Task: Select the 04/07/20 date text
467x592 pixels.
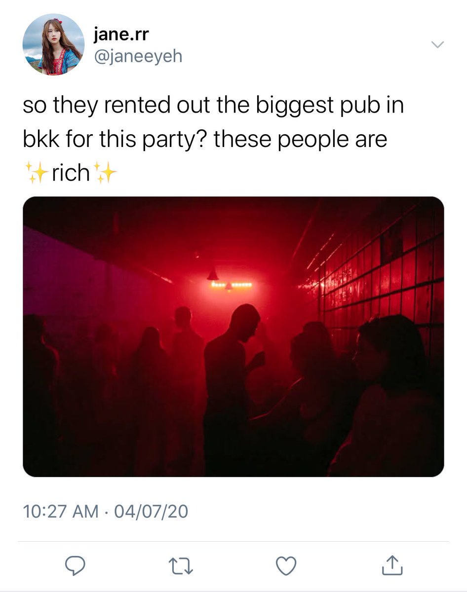Action: pos(151,511)
